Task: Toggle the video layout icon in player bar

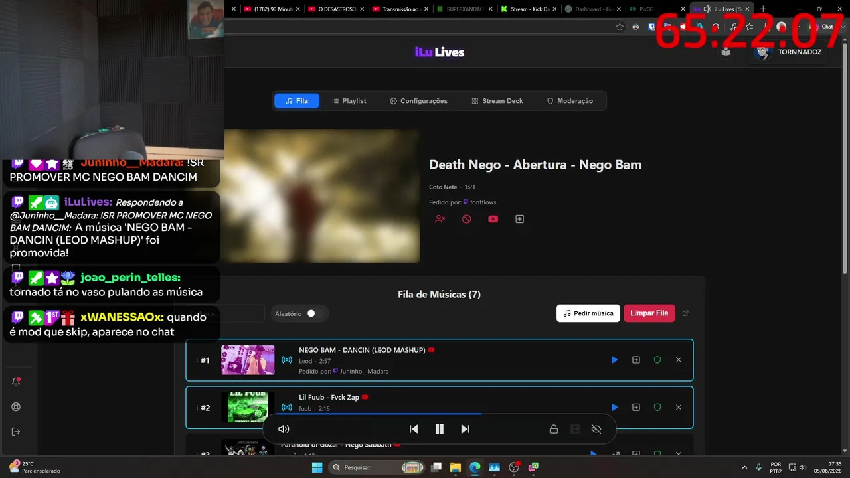Action: click(575, 429)
